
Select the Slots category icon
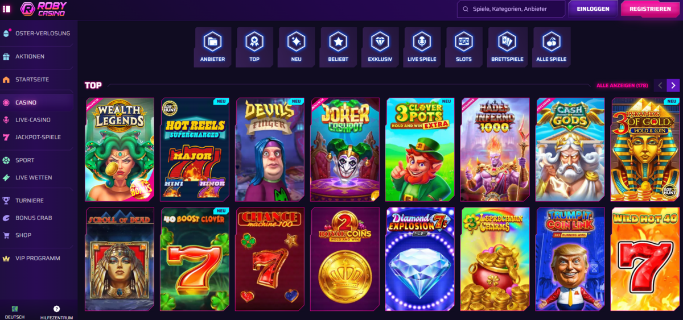click(463, 46)
